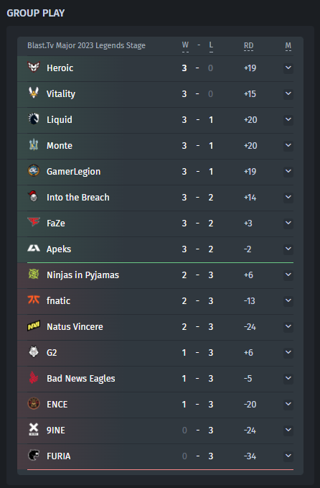Expand 9INE match details chevron
Screen dimensions: 320x488
288,430
